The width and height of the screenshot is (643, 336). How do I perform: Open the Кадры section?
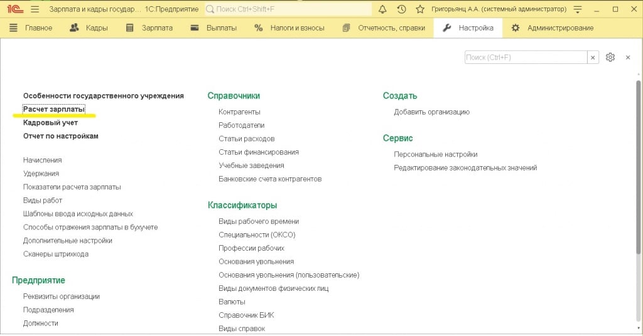pyautogui.click(x=89, y=28)
